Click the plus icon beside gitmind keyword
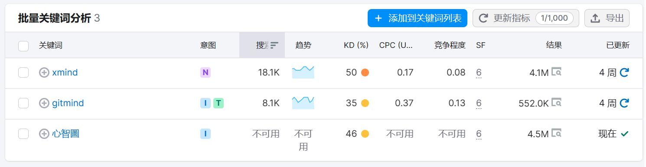This screenshot has width=646, height=167. click(x=44, y=103)
